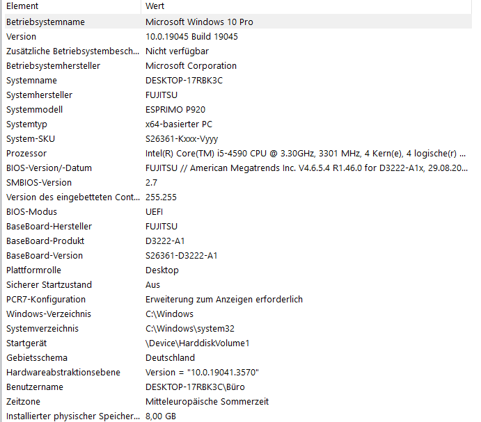Select the Systemmodell row
481x422 pixels.
pos(238,110)
